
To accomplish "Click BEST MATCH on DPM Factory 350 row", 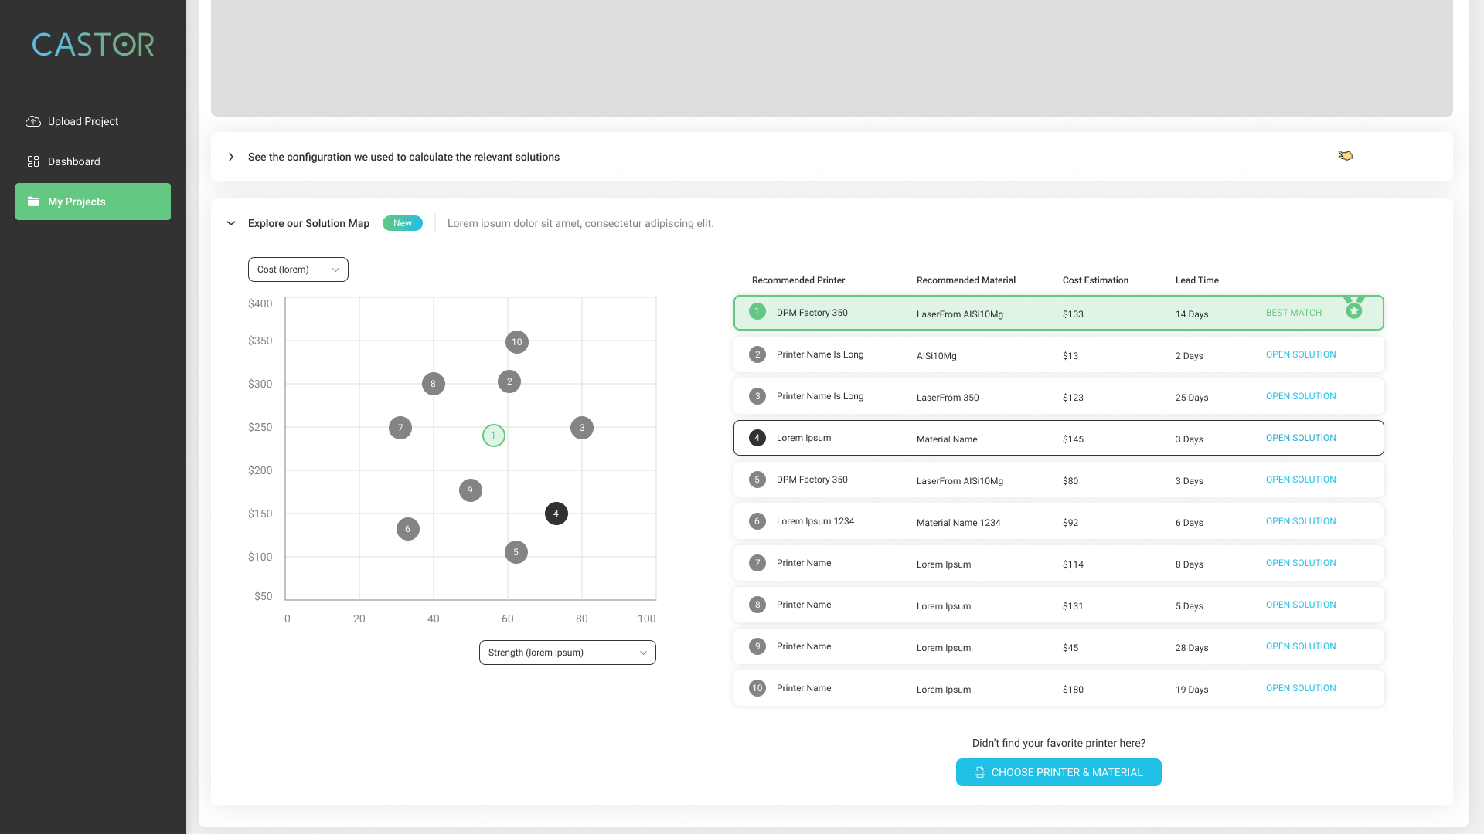I will pyautogui.click(x=1294, y=313).
